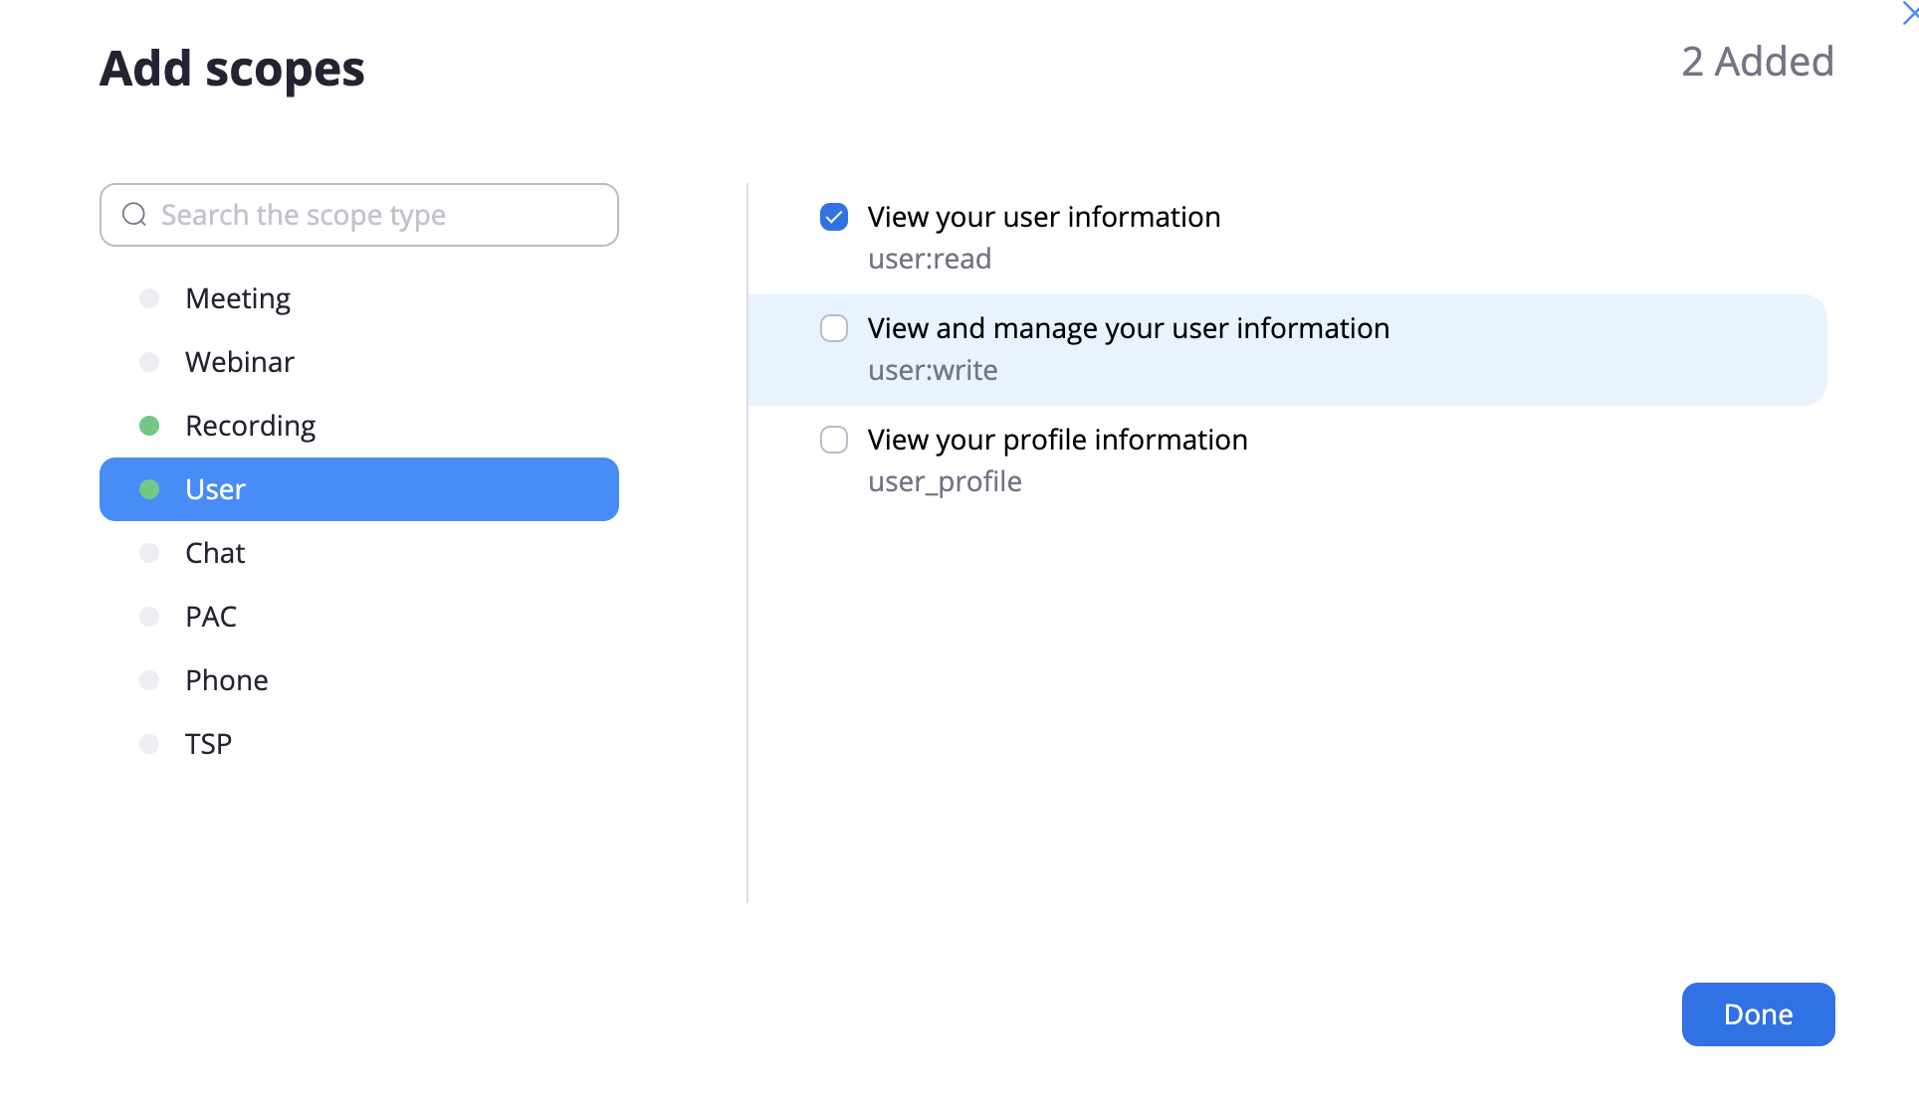Click the 2 Added counter text
The image size is (1919, 1100).
pos(1757,62)
